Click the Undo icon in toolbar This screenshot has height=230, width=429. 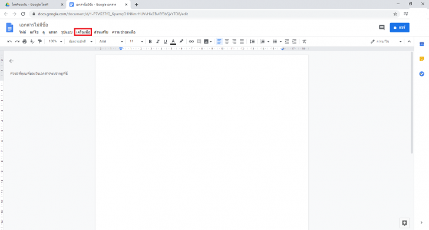[9, 42]
